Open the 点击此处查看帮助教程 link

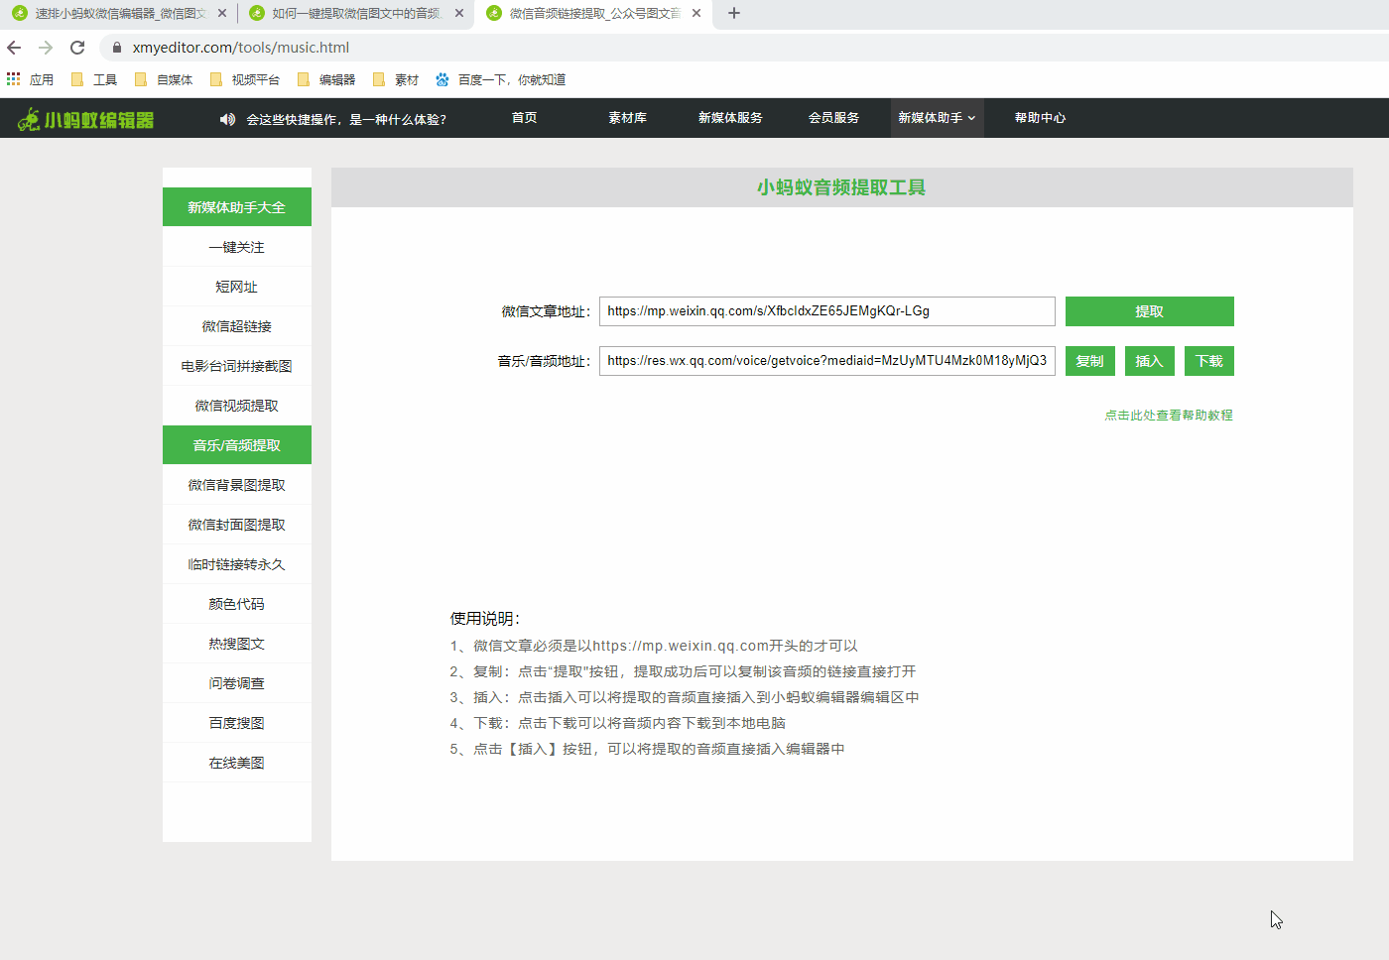point(1169,416)
